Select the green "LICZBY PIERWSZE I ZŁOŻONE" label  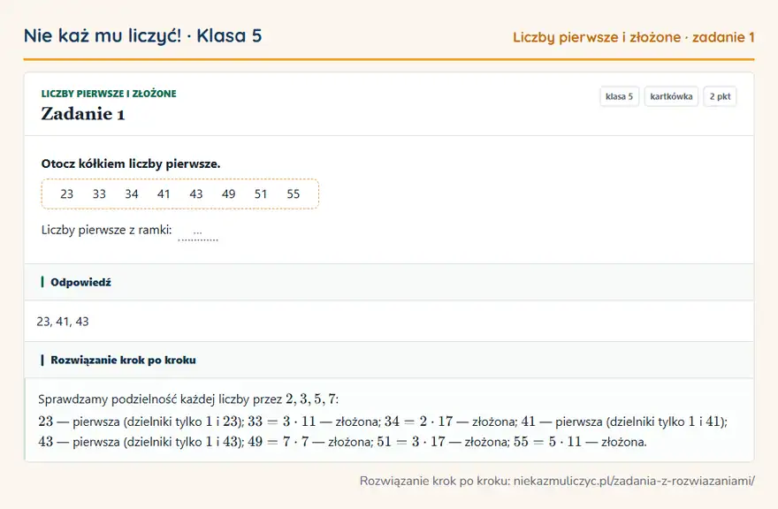109,94
